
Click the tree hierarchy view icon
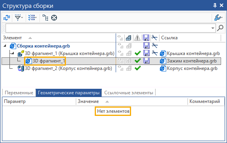(45, 18)
